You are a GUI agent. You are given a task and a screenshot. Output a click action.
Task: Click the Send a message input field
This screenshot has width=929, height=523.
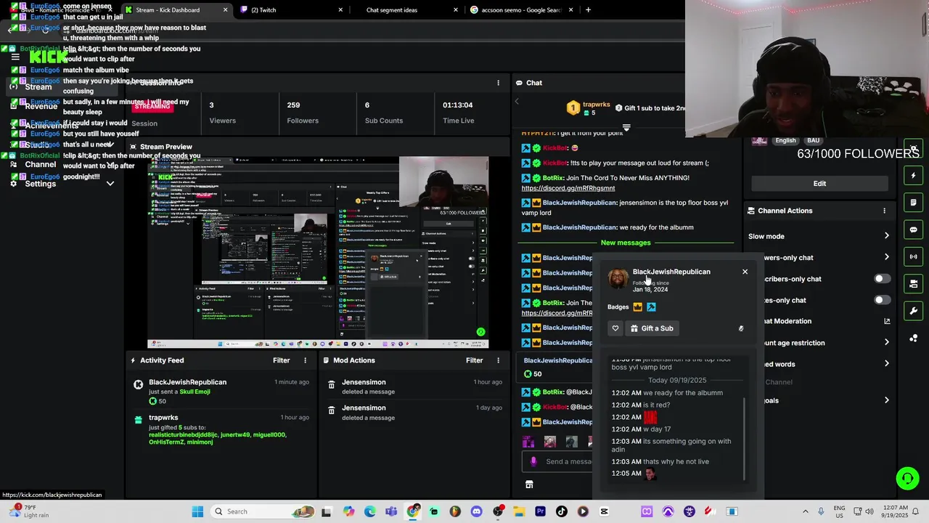(x=568, y=461)
